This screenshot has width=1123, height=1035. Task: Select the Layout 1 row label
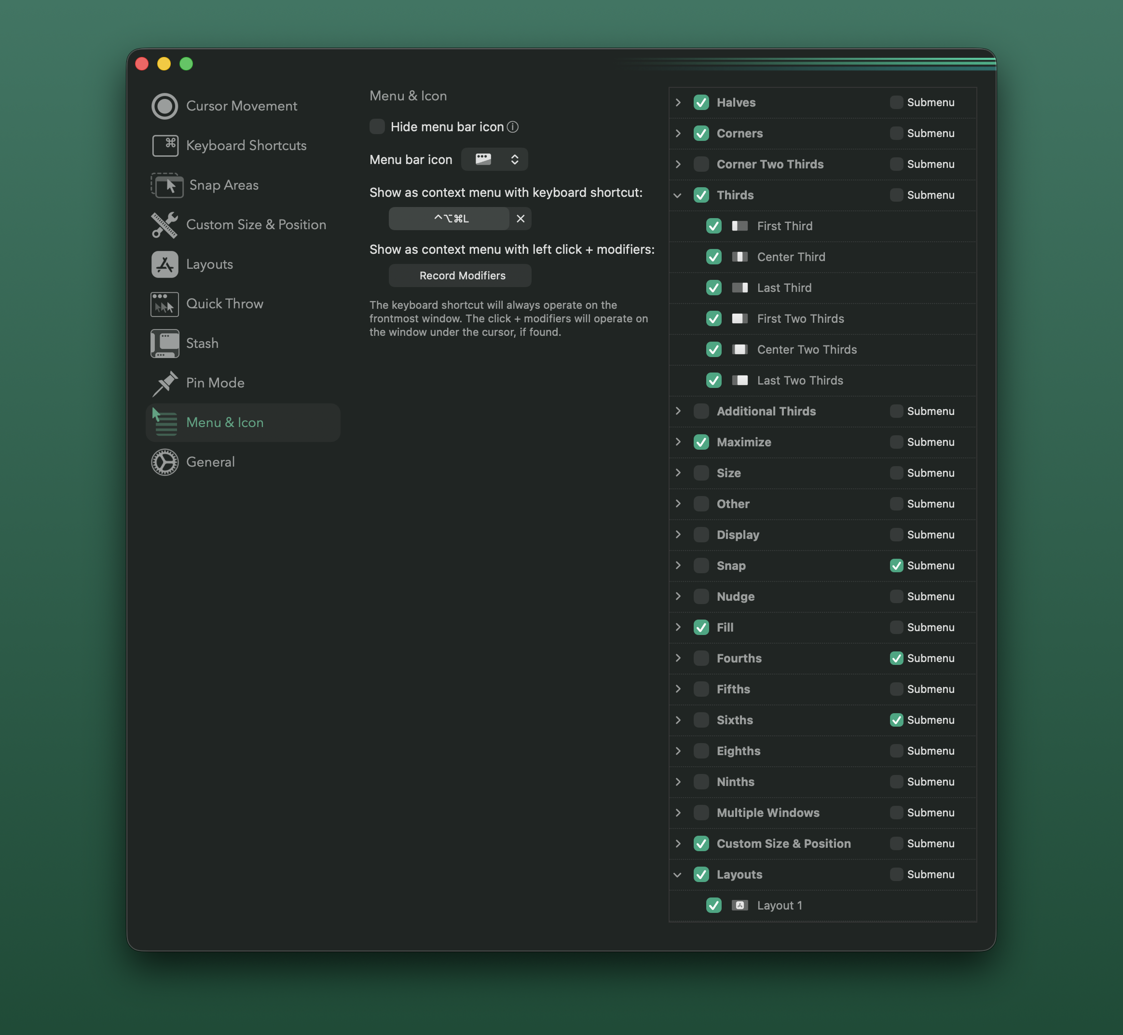(x=779, y=906)
